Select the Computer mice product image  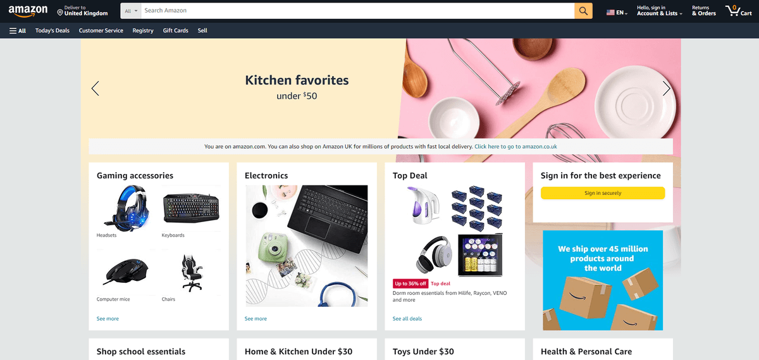(126, 272)
